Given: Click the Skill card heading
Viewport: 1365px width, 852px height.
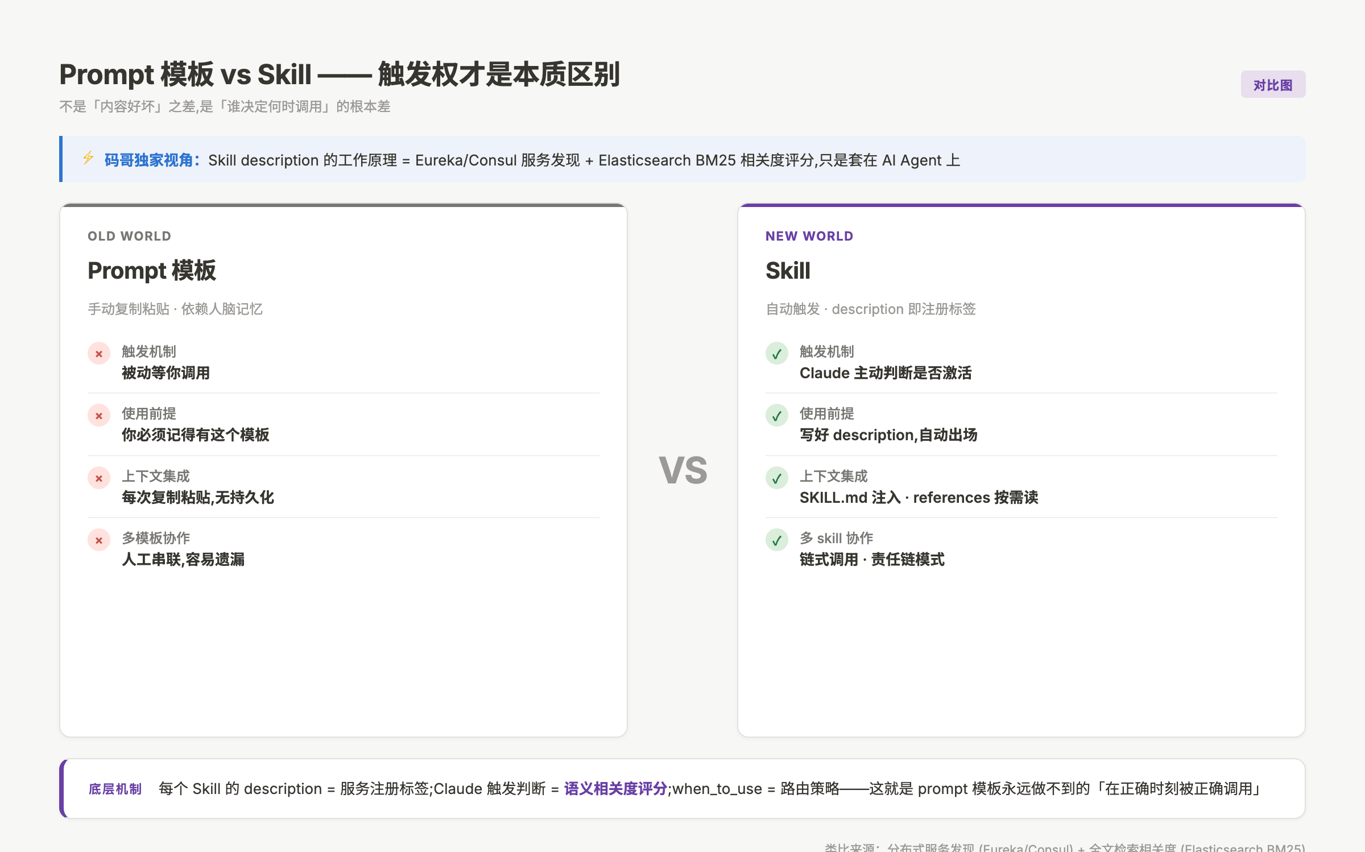Looking at the screenshot, I should (x=788, y=271).
